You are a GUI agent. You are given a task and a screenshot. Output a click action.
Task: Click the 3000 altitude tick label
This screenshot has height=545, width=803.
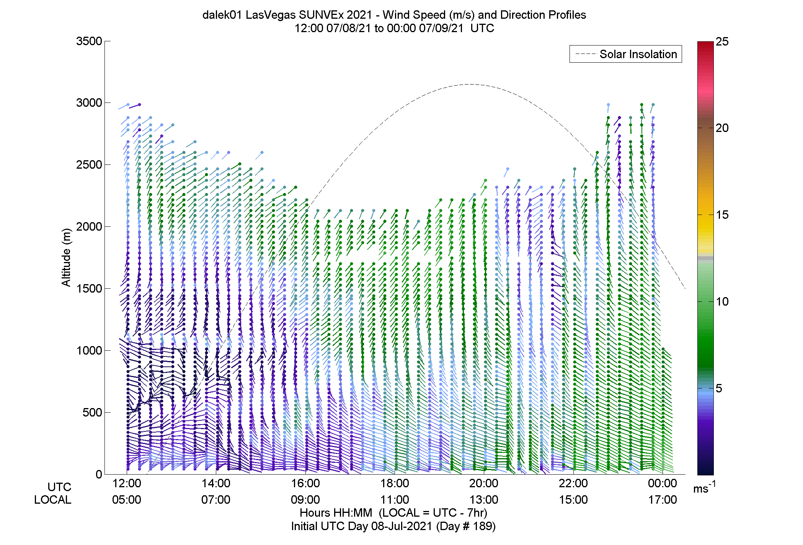89,102
